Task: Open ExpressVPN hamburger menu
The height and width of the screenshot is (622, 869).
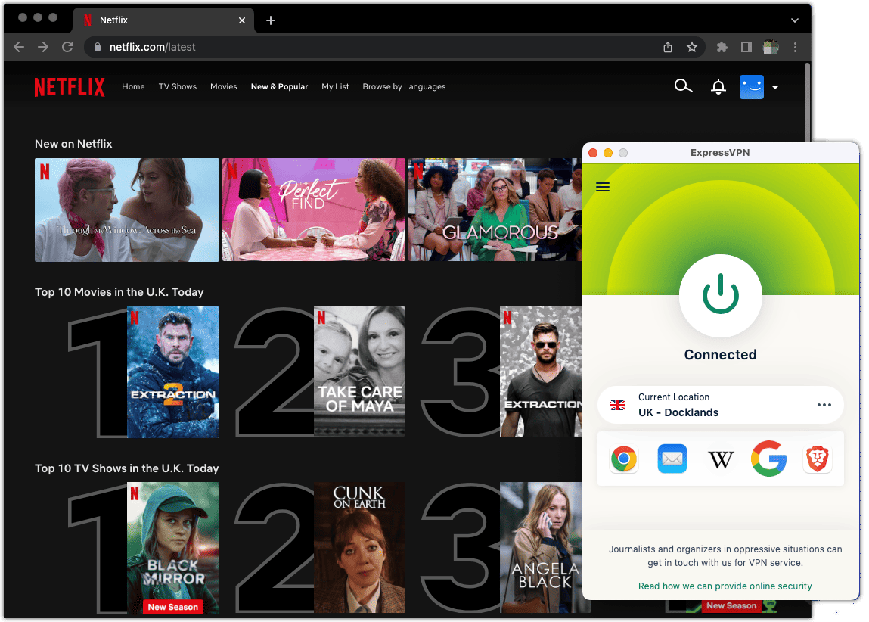Action: (x=603, y=187)
